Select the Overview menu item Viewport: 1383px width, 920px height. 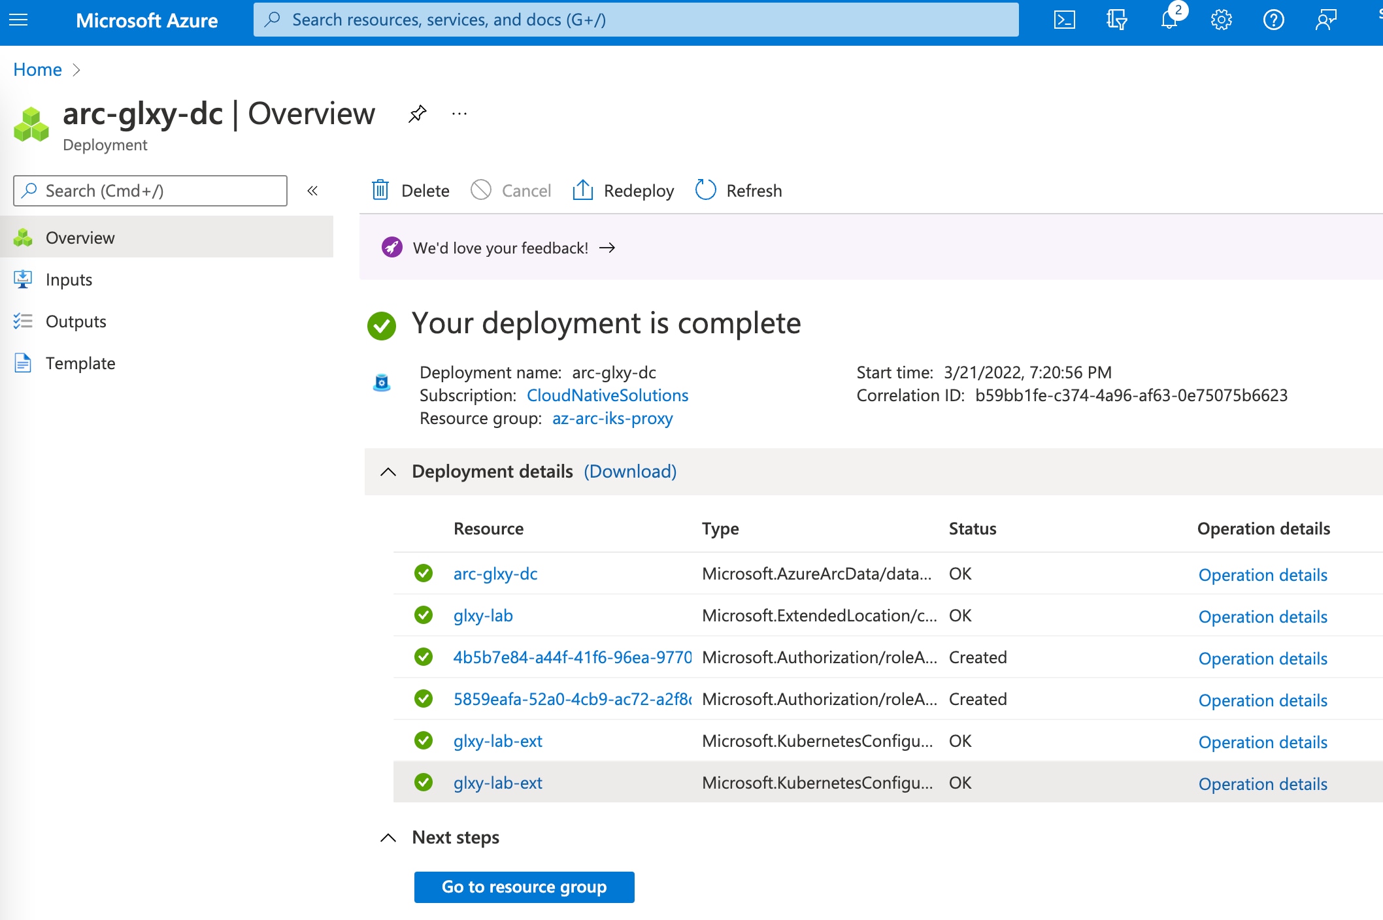pyautogui.click(x=167, y=237)
